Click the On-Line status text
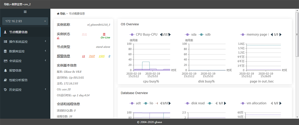 [x=106, y=38]
